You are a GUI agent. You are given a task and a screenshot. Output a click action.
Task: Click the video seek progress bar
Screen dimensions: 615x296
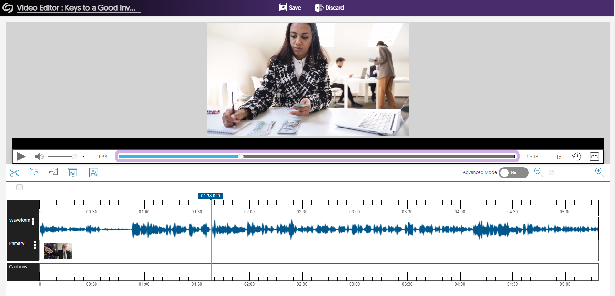[x=317, y=157]
